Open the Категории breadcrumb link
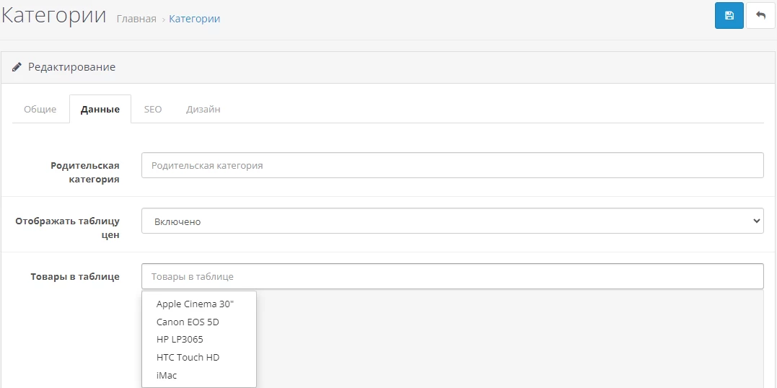 pyautogui.click(x=195, y=19)
